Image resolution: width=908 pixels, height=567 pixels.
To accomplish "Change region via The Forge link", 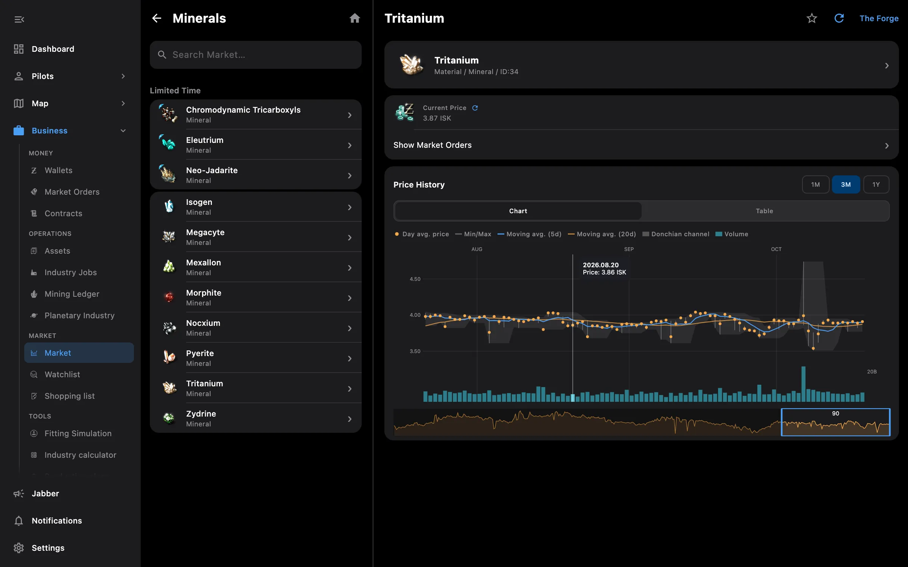I will tap(879, 18).
